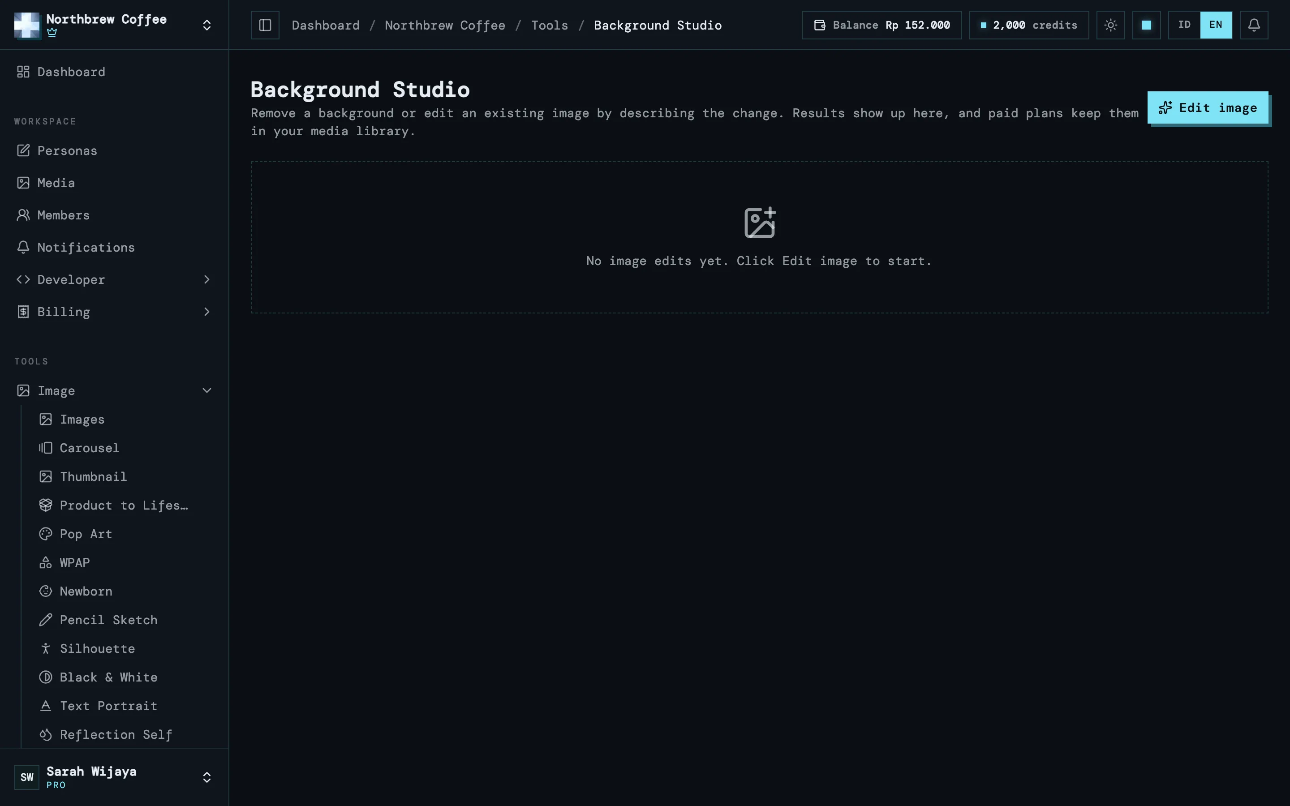Screen dimensions: 1290x806
Task: Click the empty state message text
Action: pyautogui.click(x=759, y=261)
